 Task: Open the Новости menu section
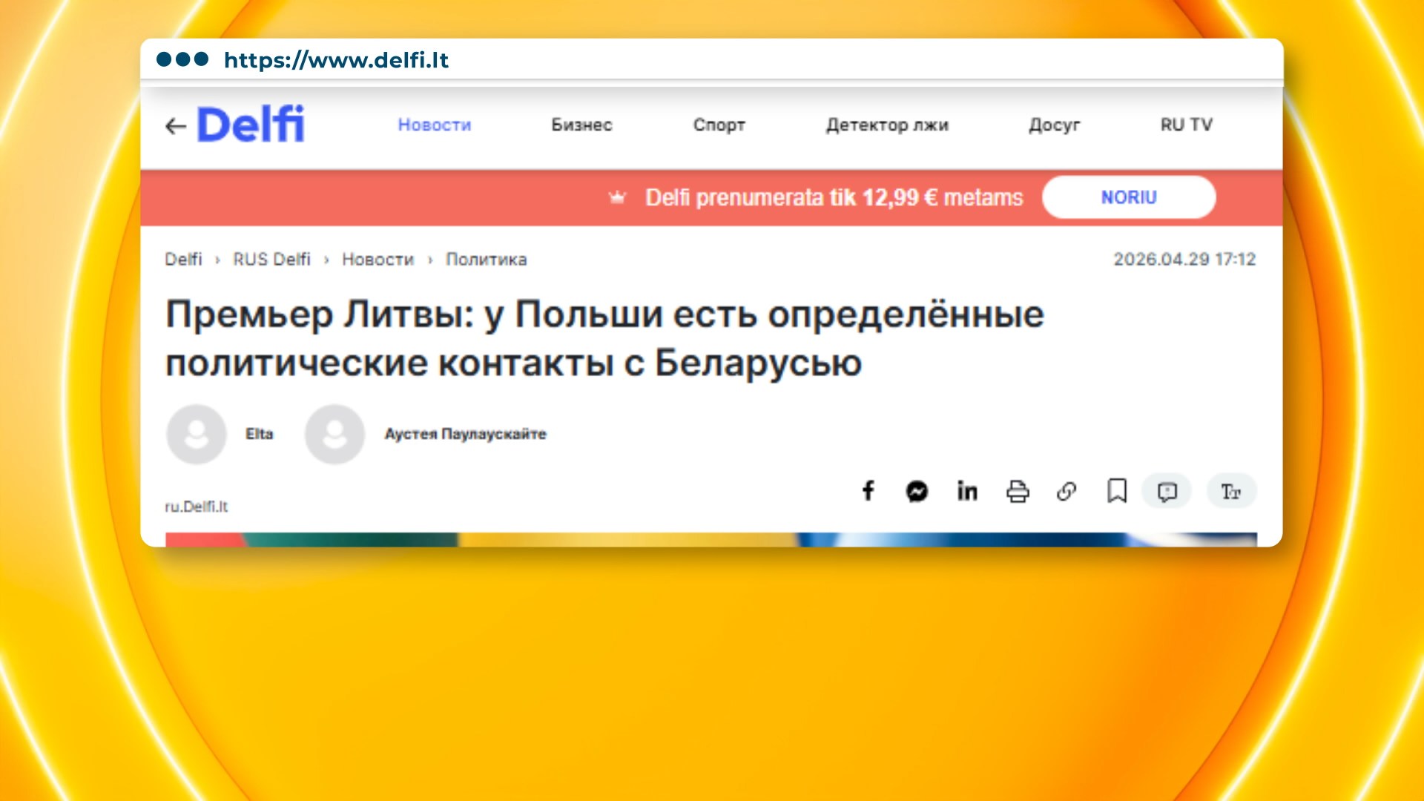[x=435, y=125]
